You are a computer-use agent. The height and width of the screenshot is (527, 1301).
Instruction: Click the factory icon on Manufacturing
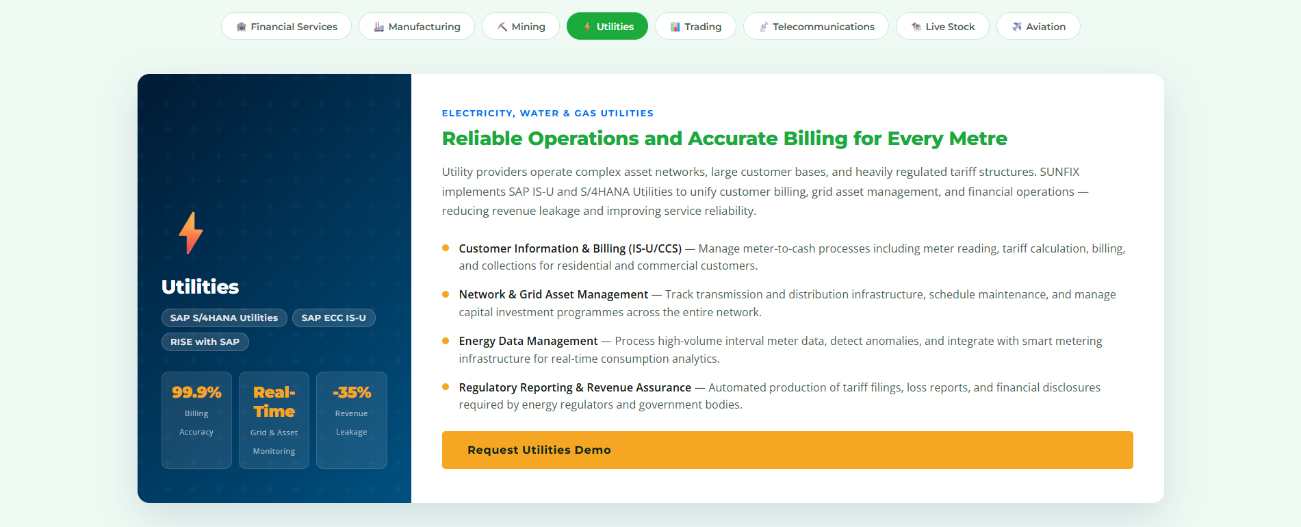pyautogui.click(x=378, y=27)
